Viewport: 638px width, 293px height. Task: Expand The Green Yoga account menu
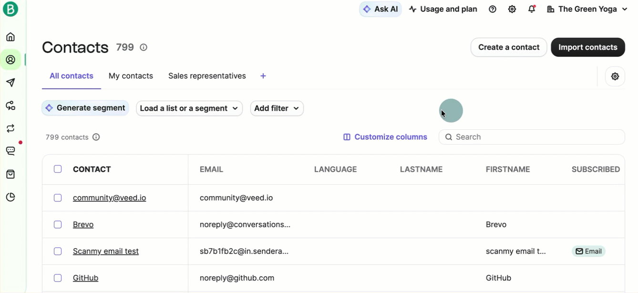point(587,9)
